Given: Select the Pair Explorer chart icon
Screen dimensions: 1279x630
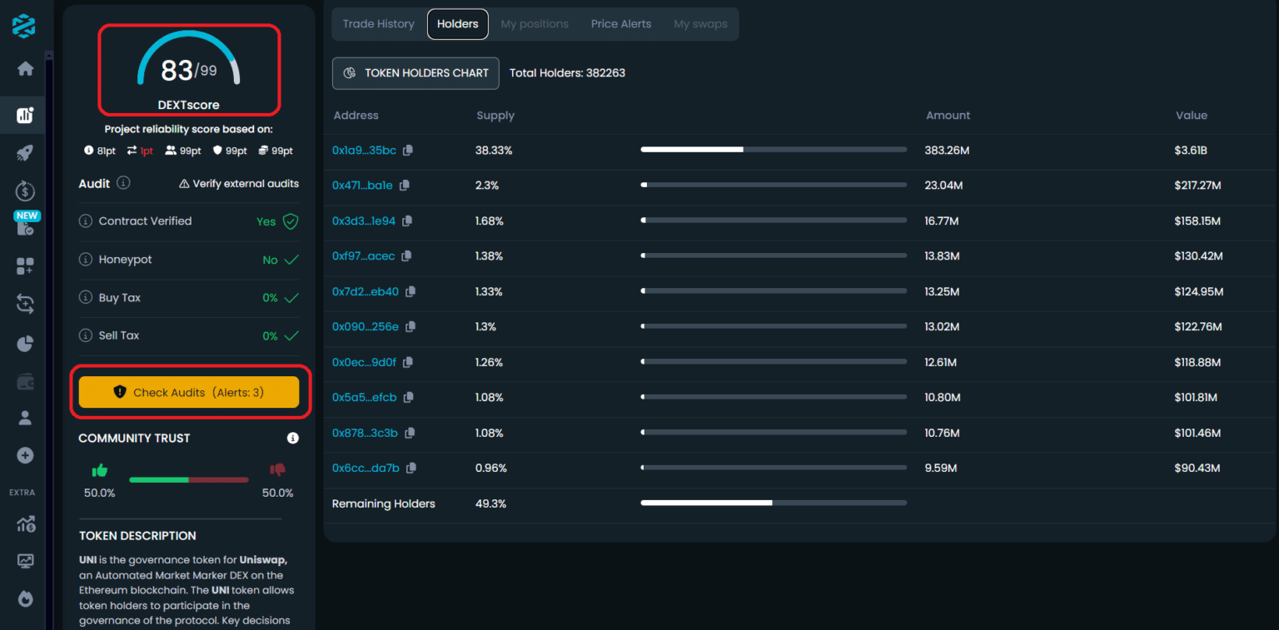Looking at the screenshot, I should [x=22, y=115].
